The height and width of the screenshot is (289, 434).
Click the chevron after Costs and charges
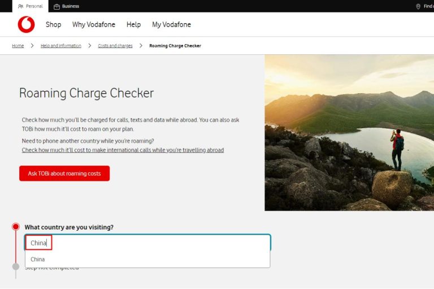(x=141, y=46)
